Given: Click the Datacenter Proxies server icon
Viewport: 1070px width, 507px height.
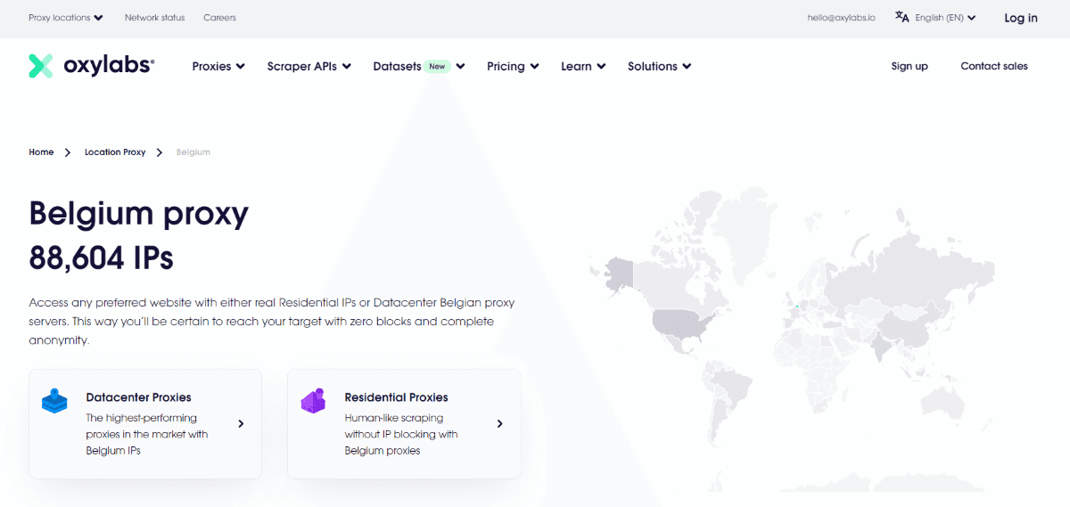Looking at the screenshot, I should tap(55, 400).
